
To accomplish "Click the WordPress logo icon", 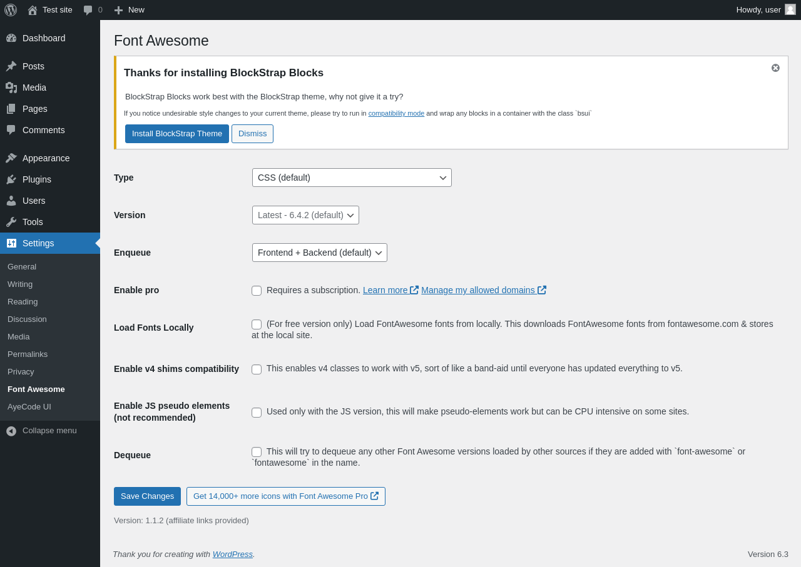I will pyautogui.click(x=11, y=10).
